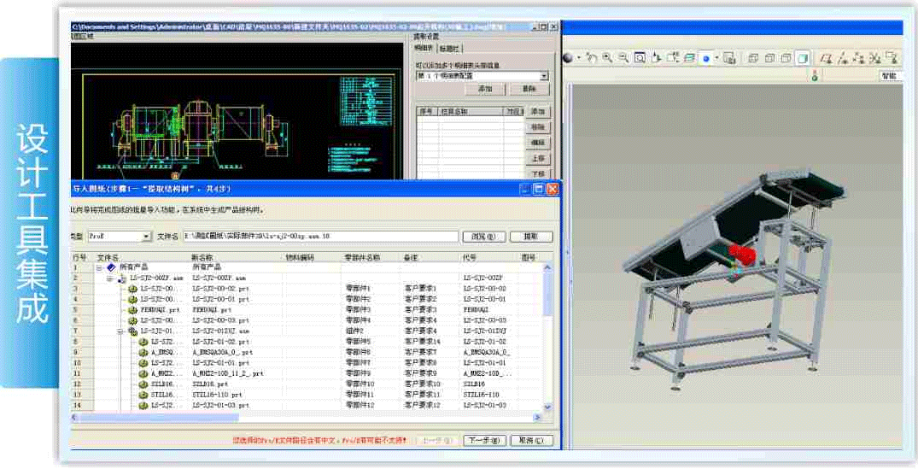Click the 取消 cancel button

[x=530, y=441]
